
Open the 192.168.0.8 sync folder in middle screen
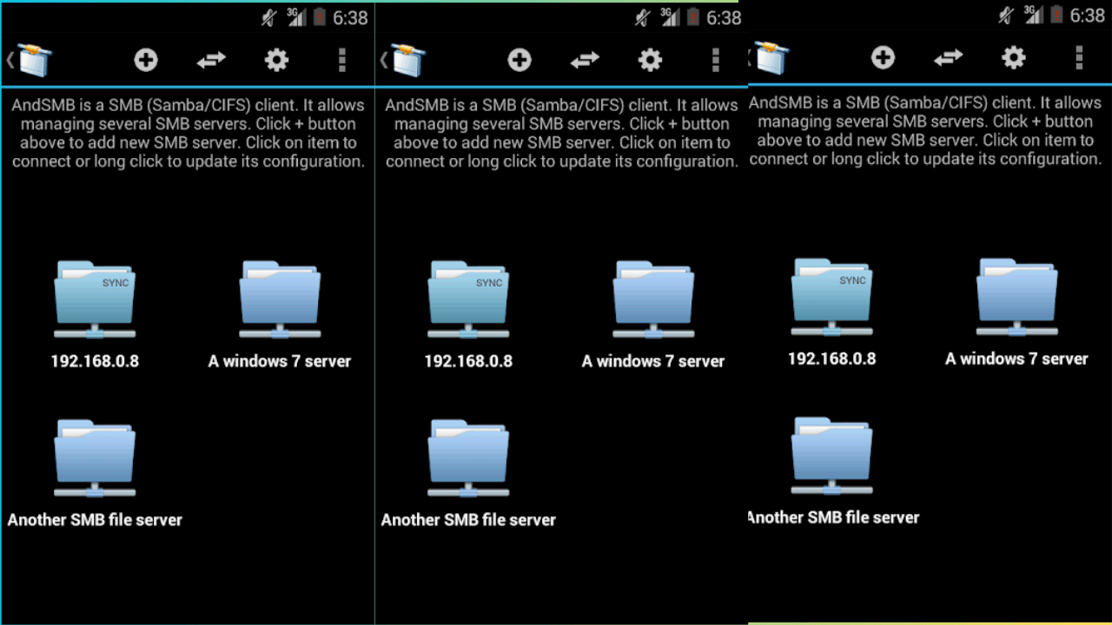point(468,299)
